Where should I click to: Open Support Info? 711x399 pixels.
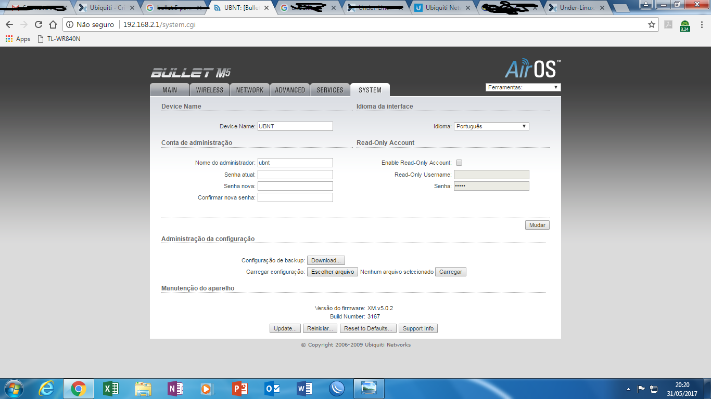coord(418,328)
